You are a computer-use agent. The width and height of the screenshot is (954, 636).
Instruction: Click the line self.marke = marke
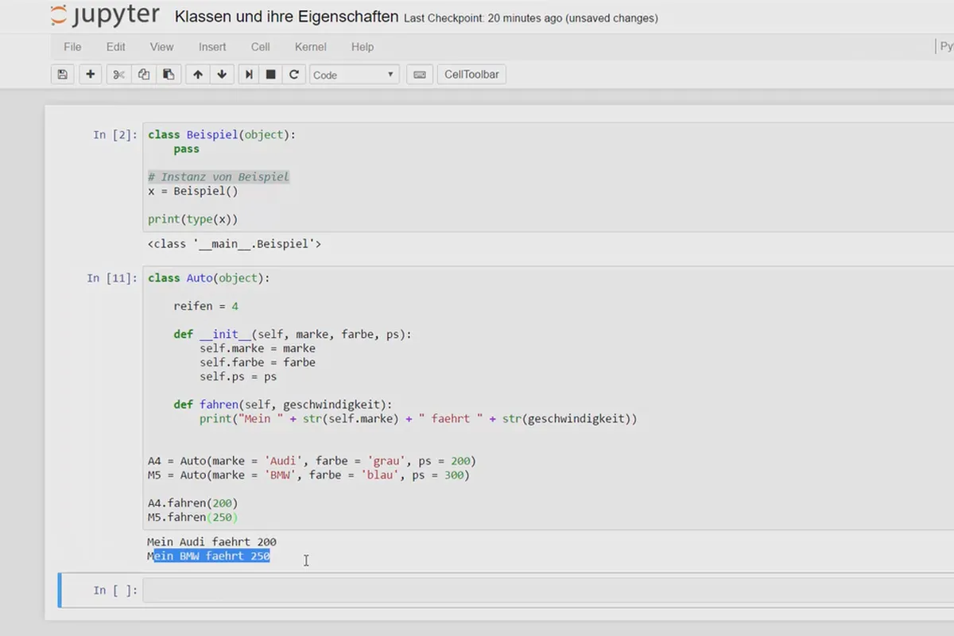[x=258, y=348]
